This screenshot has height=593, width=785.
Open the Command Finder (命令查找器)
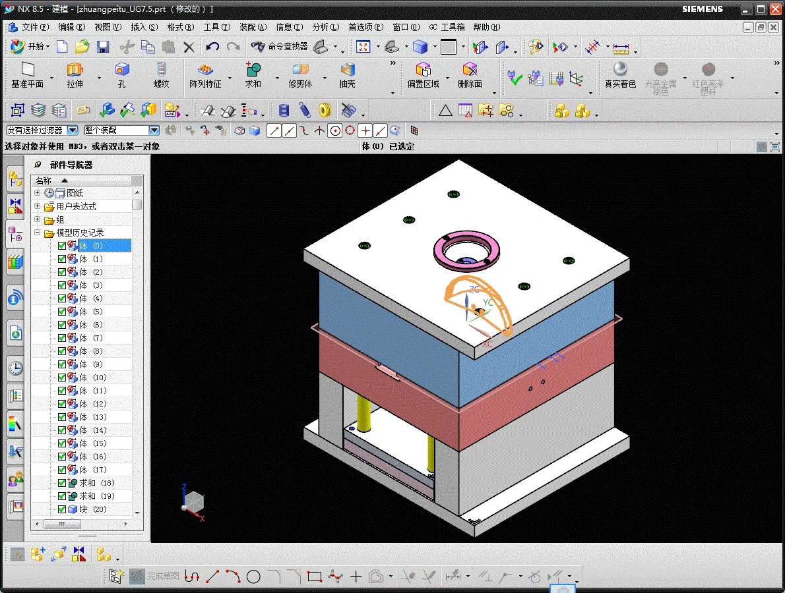pyautogui.click(x=280, y=47)
